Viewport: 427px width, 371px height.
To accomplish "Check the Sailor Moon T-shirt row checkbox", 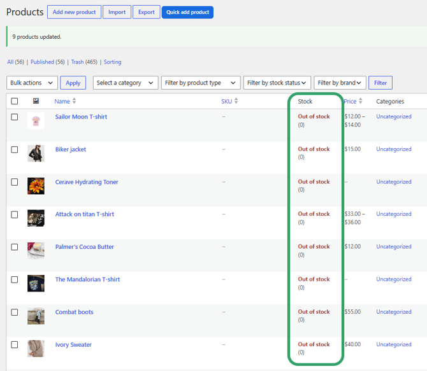I will coord(15,117).
